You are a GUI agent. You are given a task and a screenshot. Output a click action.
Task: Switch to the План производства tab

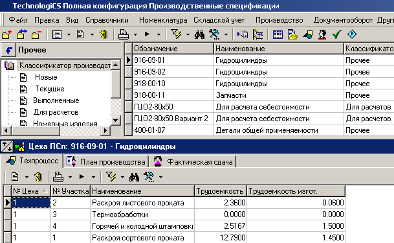click(x=107, y=162)
